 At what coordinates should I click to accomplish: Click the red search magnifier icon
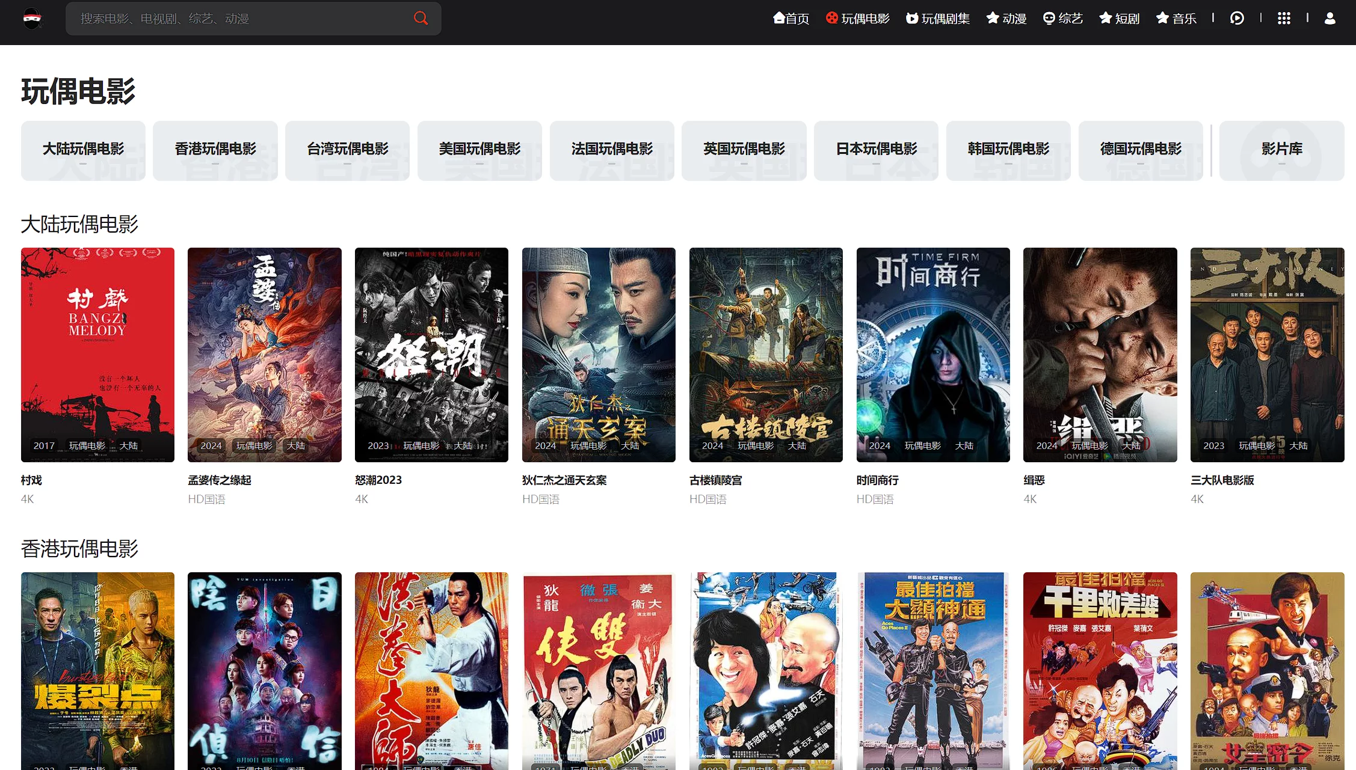click(421, 18)
